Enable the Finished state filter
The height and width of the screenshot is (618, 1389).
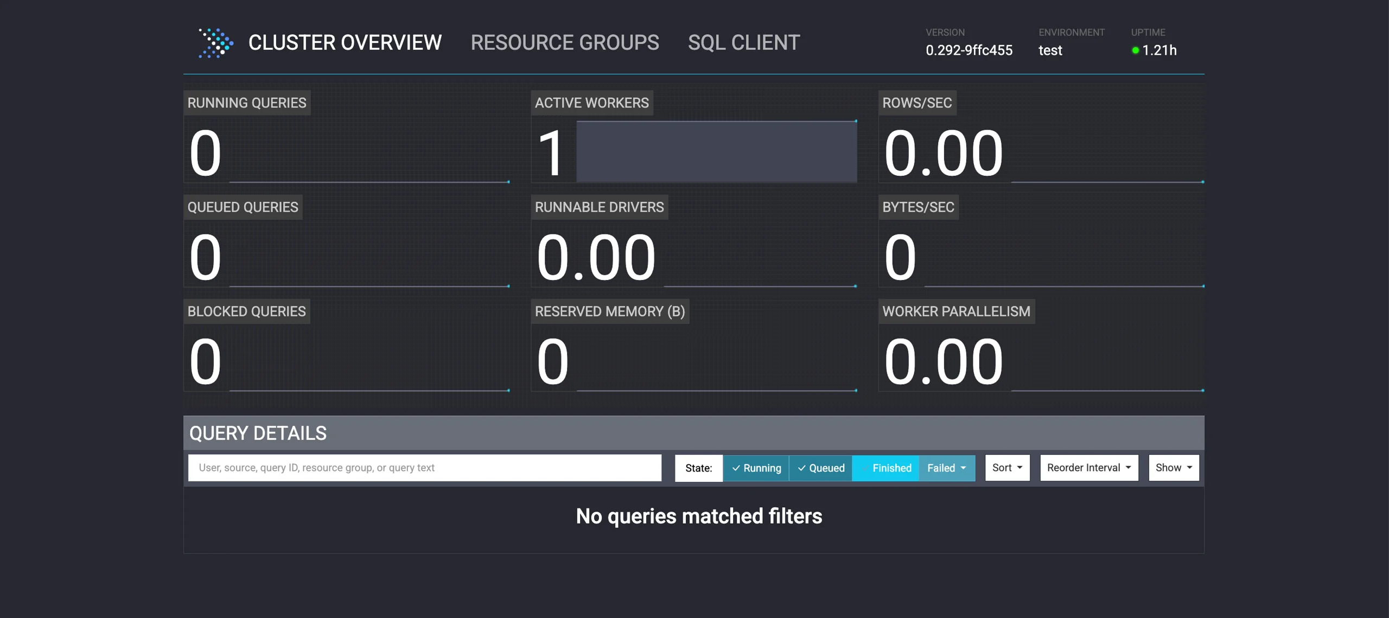pyautogui.click(x=885, y=468)
